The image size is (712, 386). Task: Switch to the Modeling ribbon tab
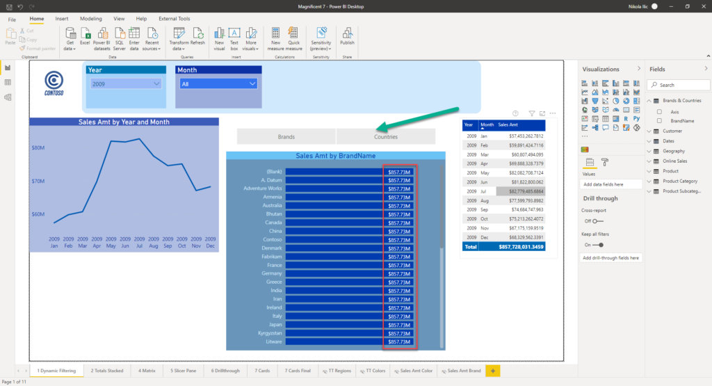click(91, 19)
